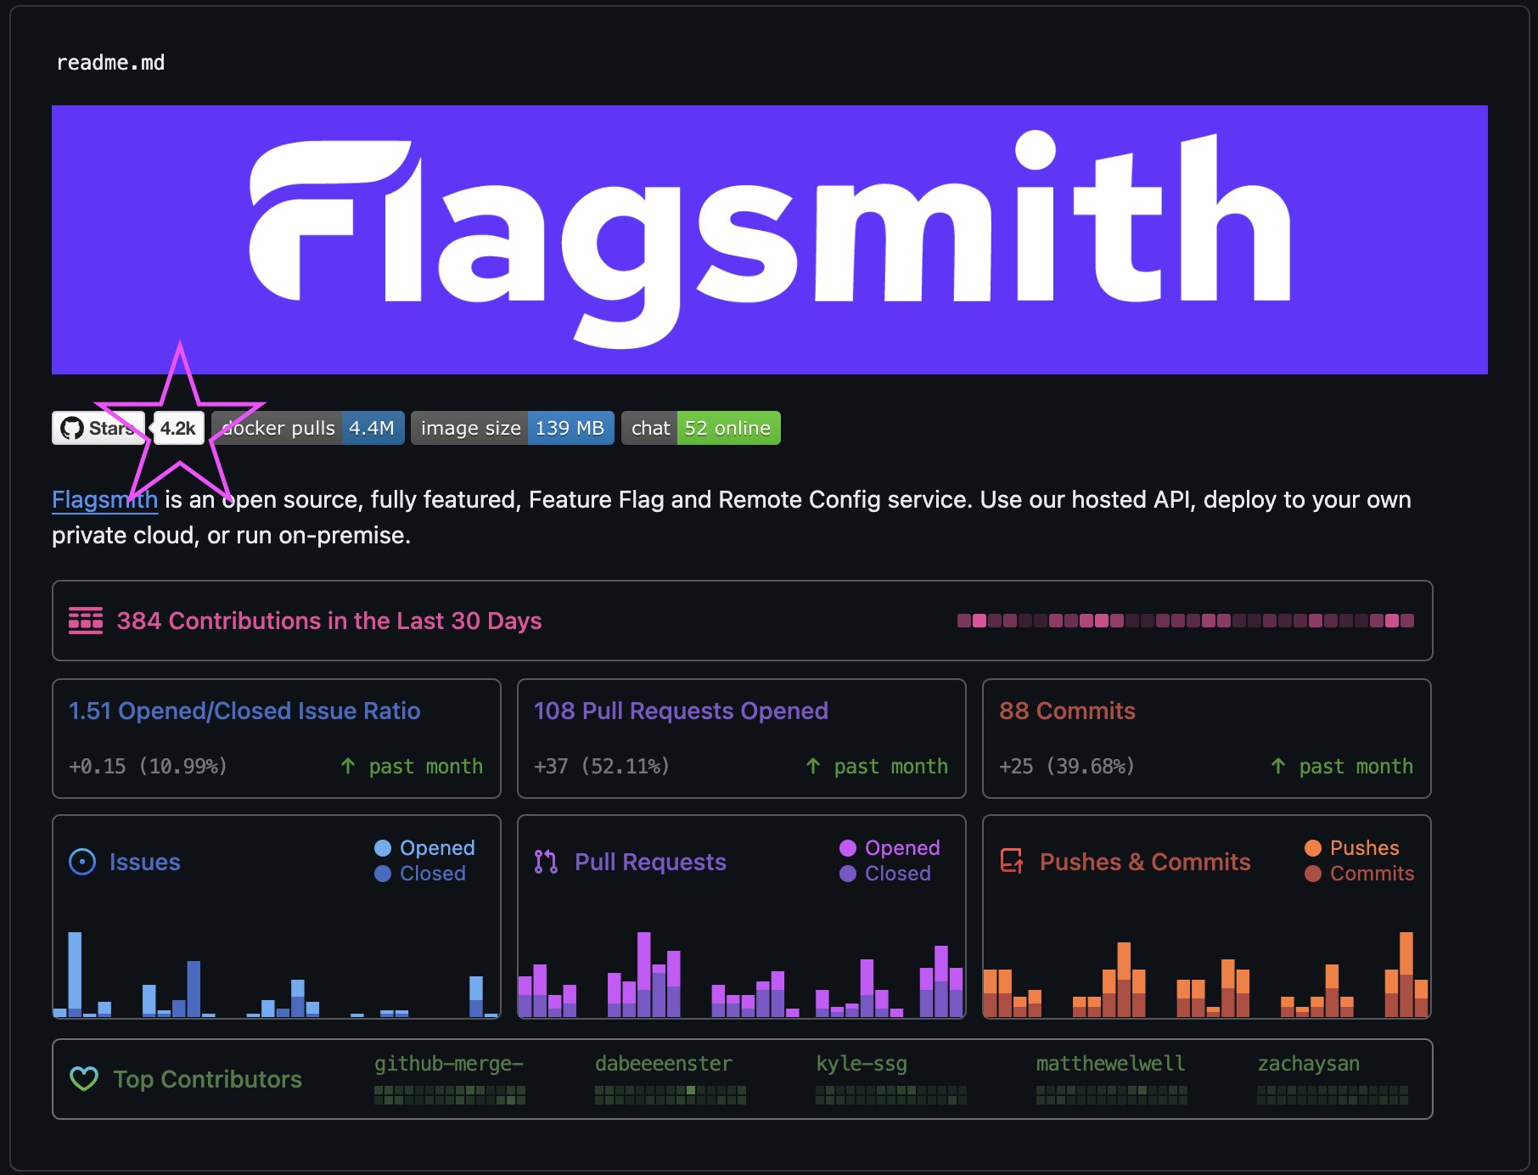
Task: Select the 88 Commits title
Action: (x=1067, y=711)
